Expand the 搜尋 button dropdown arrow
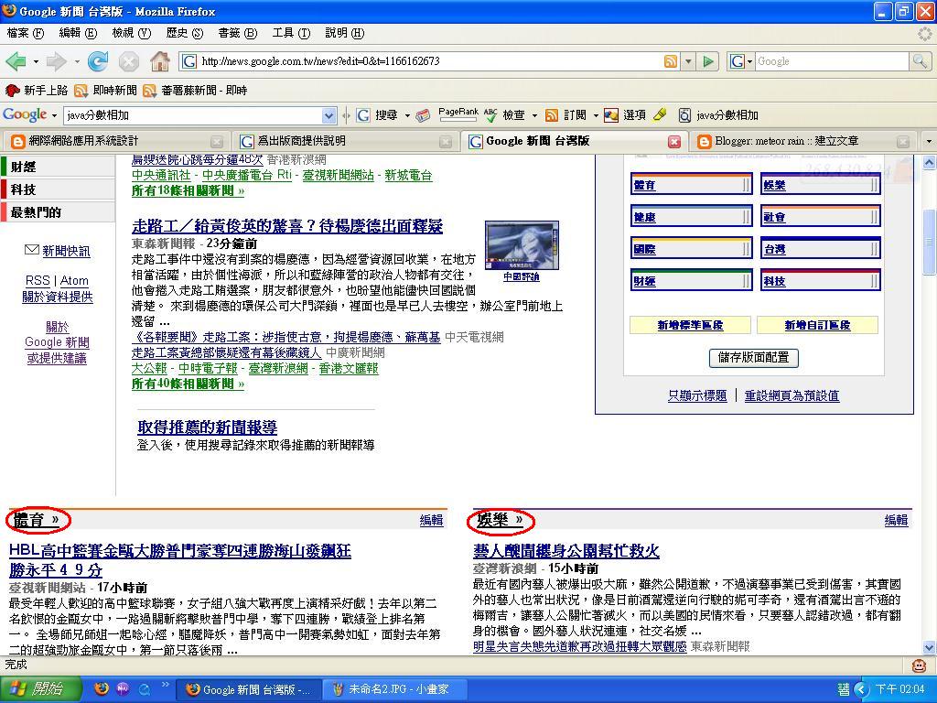This screenshot has height=703, width=937. 407,115
